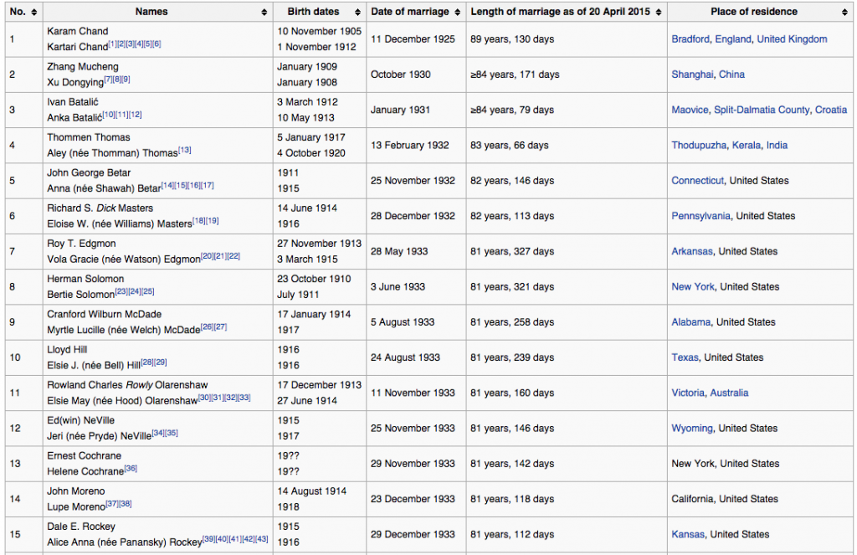The image size is (857, 555).
Task: Open citation [39] after Alice Rockey
Action: coord(208,539)
